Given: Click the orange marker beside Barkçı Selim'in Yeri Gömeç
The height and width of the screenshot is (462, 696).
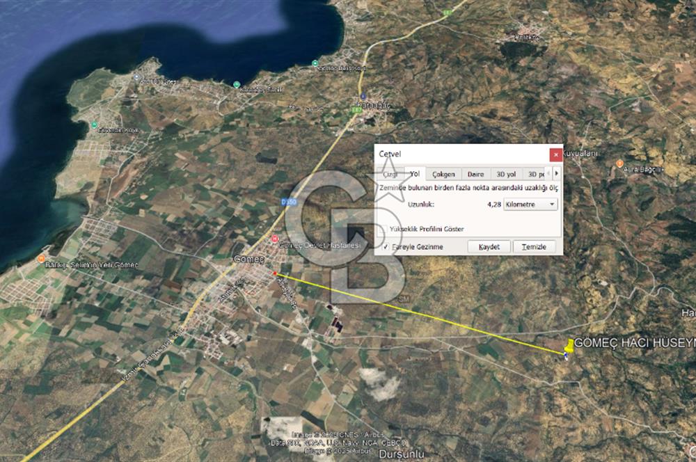Looking at the screenshot, I should 40,258.
